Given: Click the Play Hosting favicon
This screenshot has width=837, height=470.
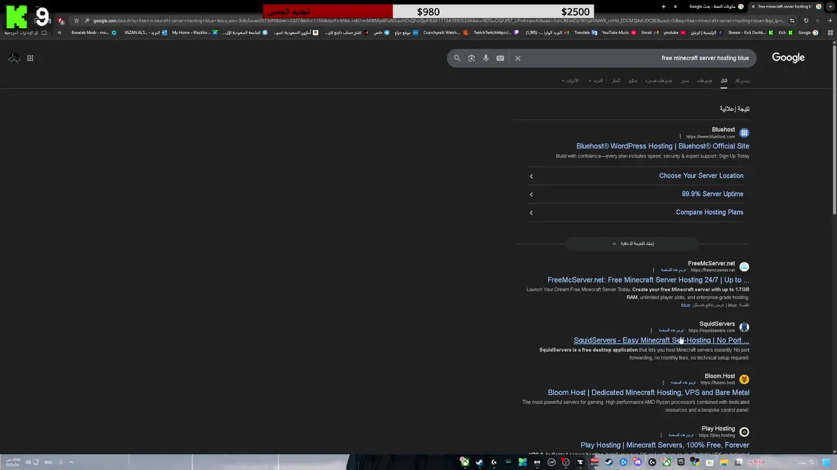Looking at the screenshot, I should pyautogui.click(x=744, y=431).
